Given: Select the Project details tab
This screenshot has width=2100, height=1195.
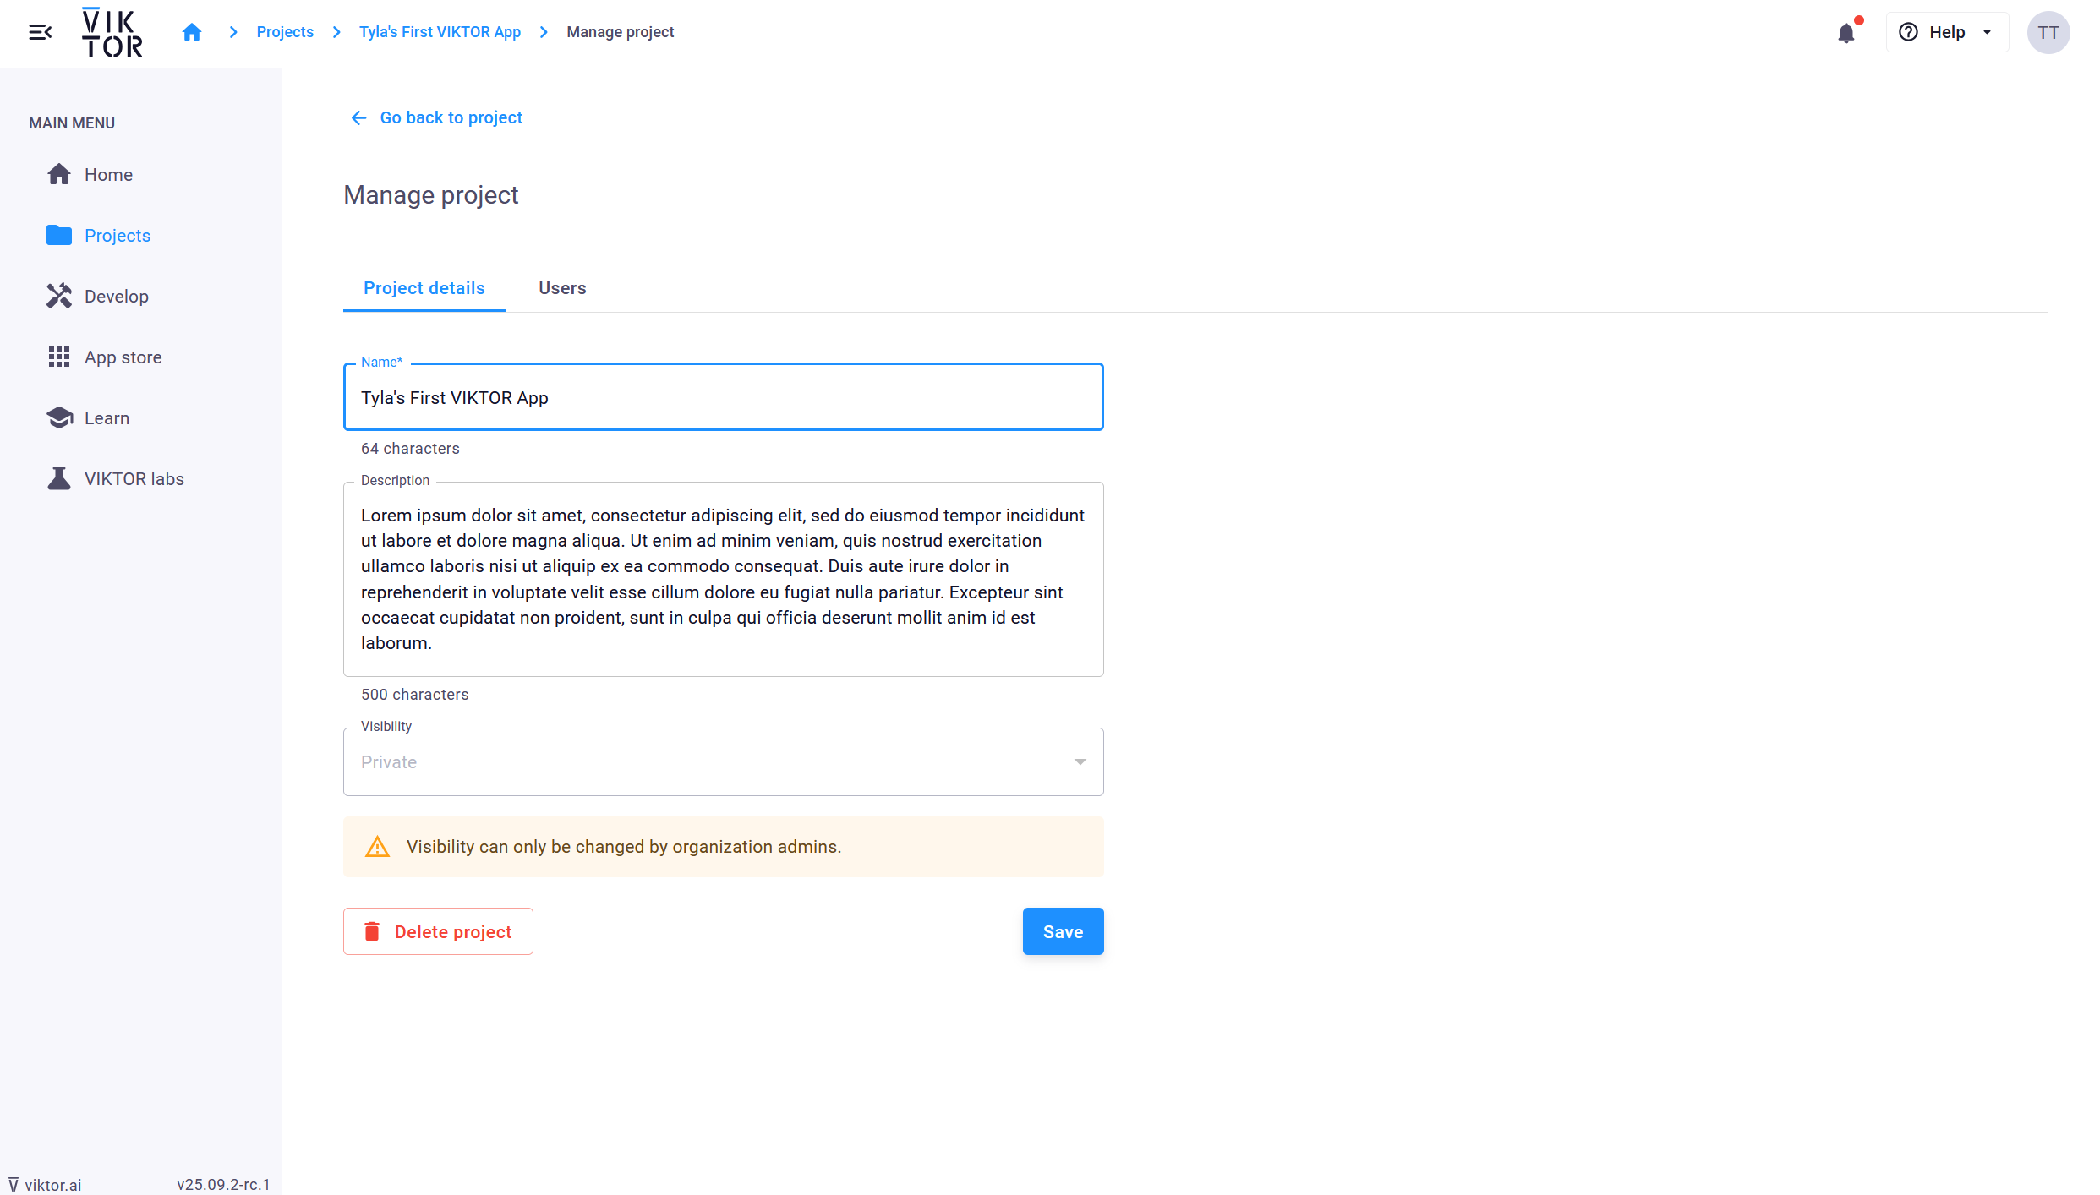Looking at the screenshot, I should click(x=424, y=288).
